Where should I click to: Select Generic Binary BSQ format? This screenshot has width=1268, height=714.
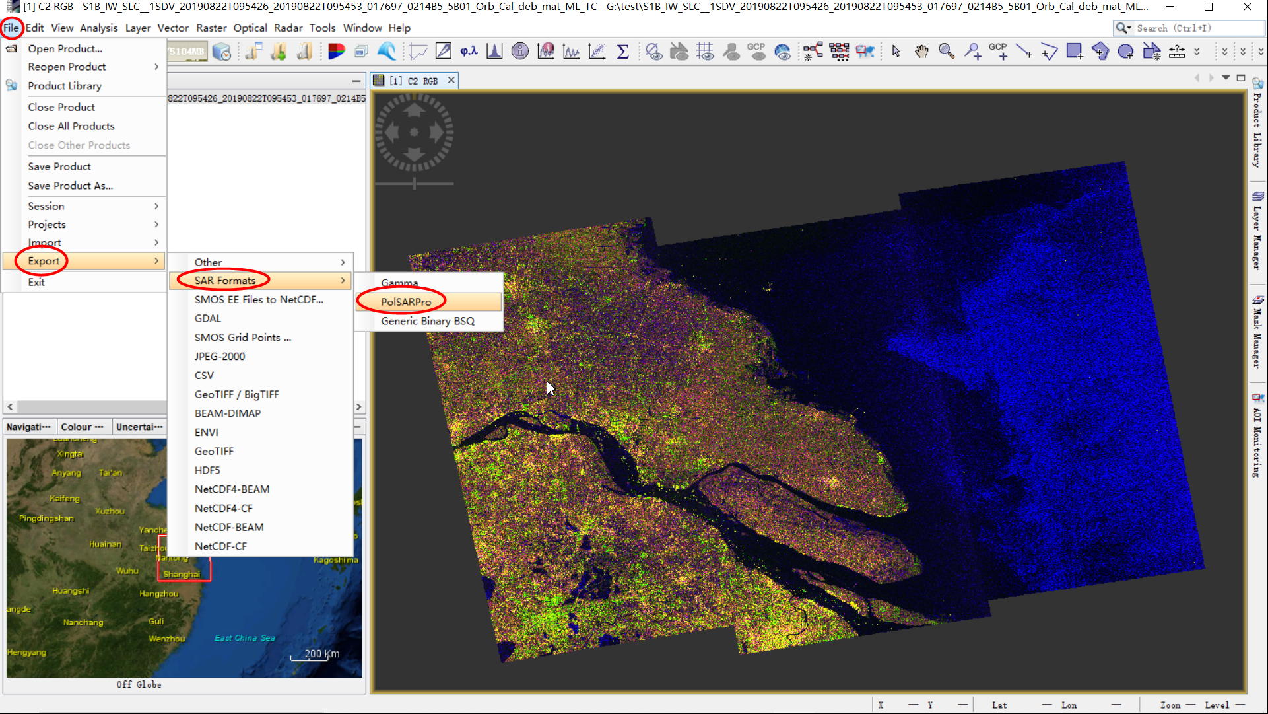428,321
